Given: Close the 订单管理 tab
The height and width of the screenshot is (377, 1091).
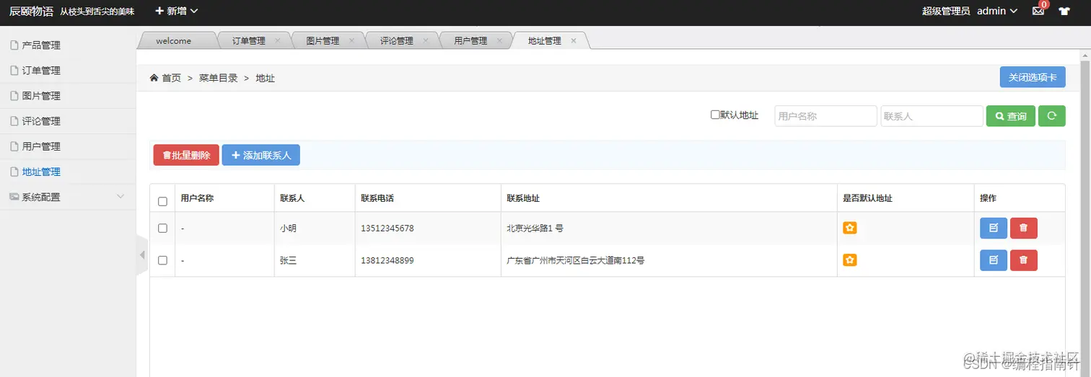Looking at the screenshot, I should (277, 41).
